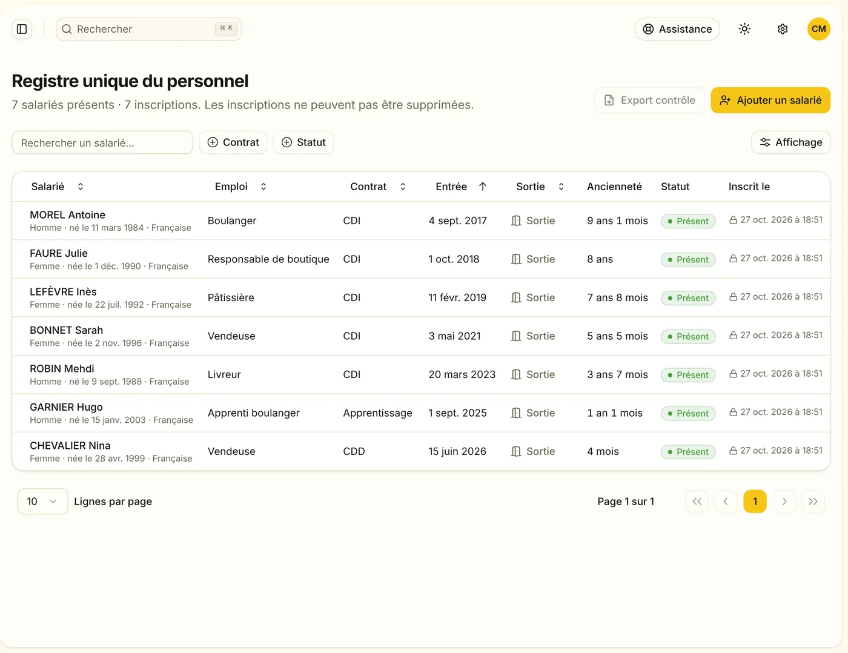The image size is (848, 653).
Task: Focus the top Rechercher search bar
Action: (x=148, y=29)
